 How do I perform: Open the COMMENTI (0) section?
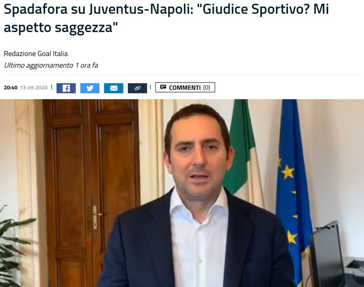(185, 87)
